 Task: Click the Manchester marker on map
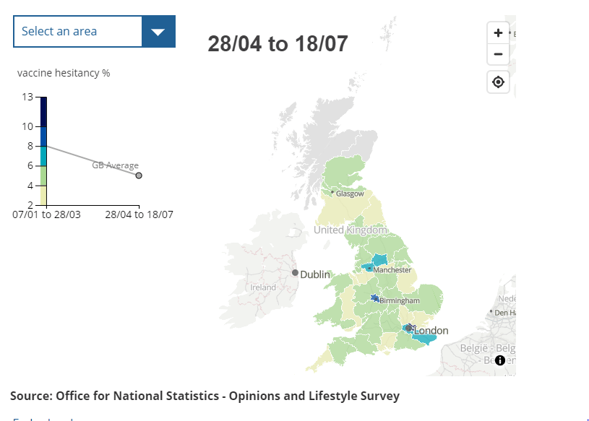369,269
